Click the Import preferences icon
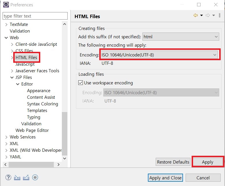This screenshot has height=186, width=225. 17,178
